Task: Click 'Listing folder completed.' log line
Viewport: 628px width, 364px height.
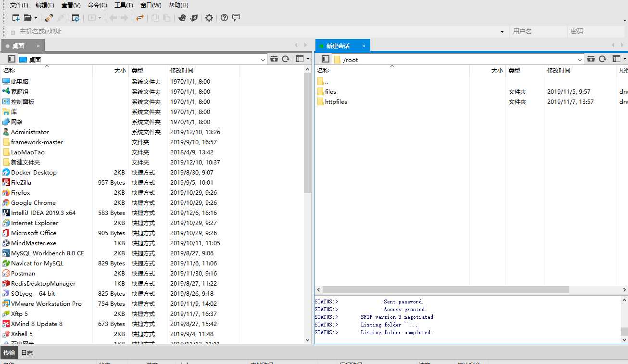Action: (x=396, y=332)
